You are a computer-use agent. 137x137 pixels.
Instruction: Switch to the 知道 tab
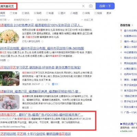[x=50, y=13]
